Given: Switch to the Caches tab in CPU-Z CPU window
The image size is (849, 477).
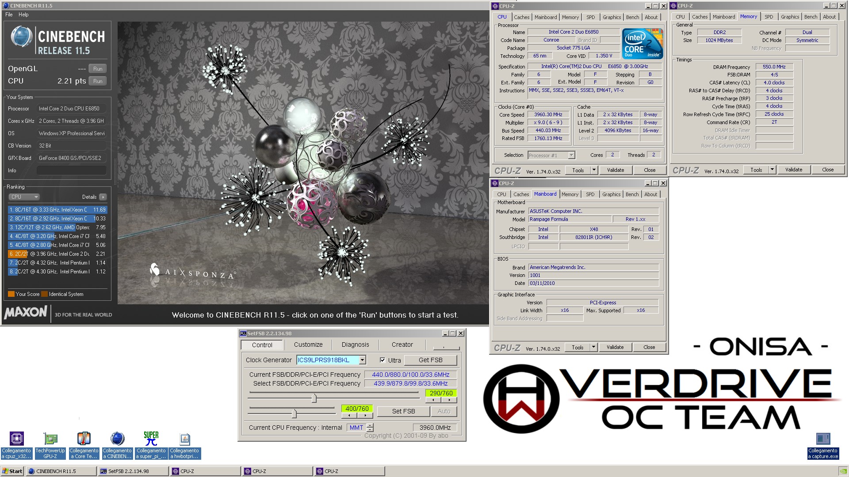Looking at the screenshot, I should pyautogui.click(x=521, y=17).
